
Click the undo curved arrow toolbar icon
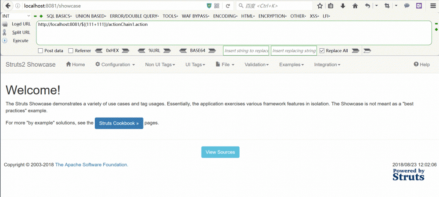(368, 6)
